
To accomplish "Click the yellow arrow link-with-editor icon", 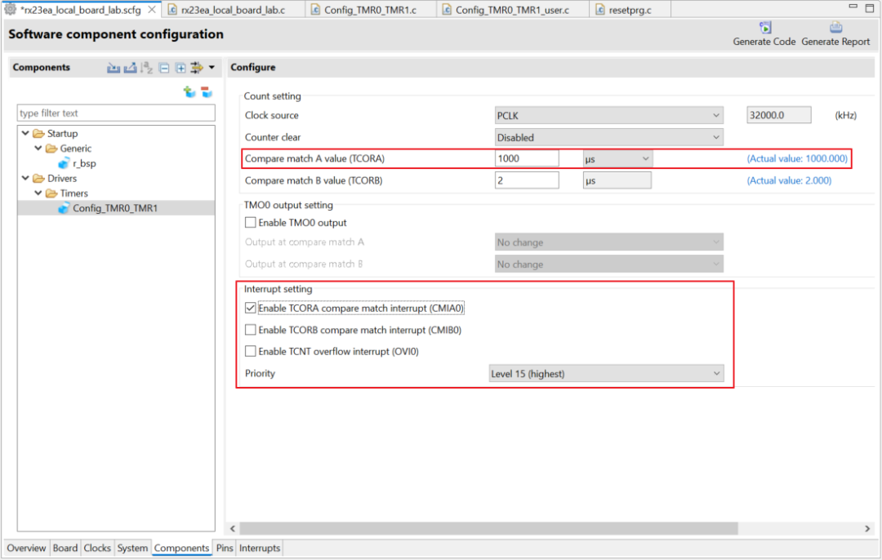I will (x=196, y=68).
